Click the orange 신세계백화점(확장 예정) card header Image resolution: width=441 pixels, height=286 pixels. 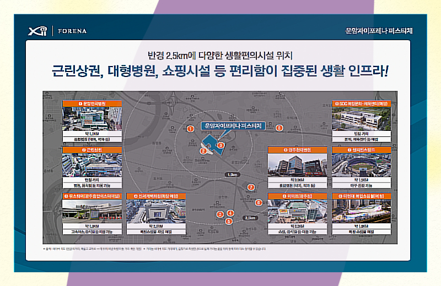pos(156,196)
